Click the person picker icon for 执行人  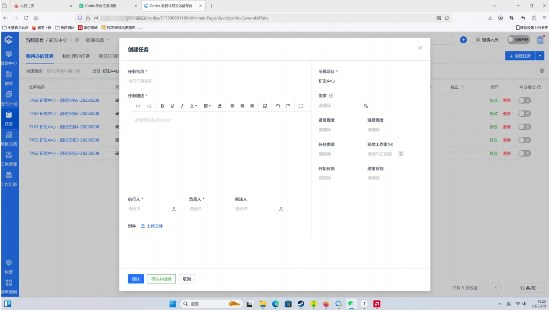coord(174,209)
